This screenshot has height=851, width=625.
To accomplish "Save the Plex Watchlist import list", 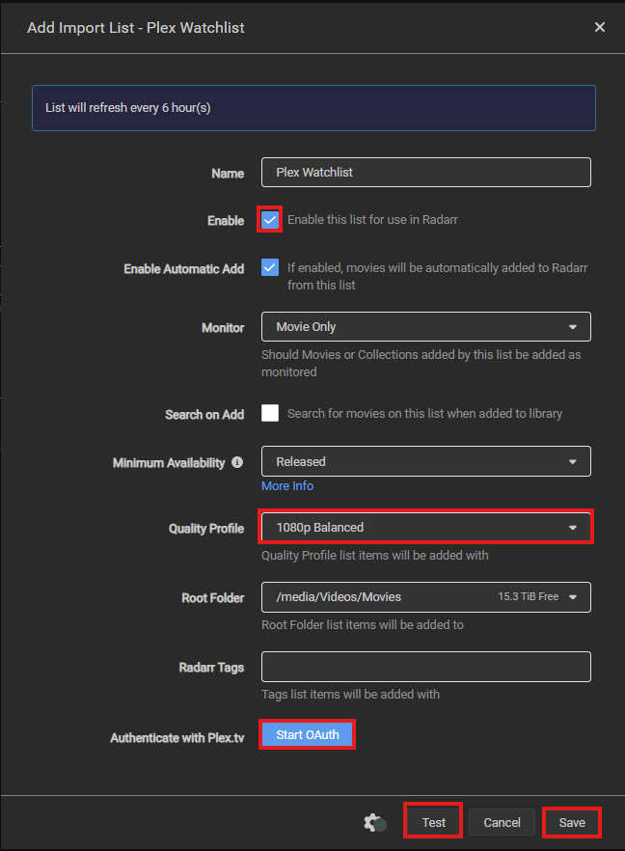I will click(x=572, y=823).
